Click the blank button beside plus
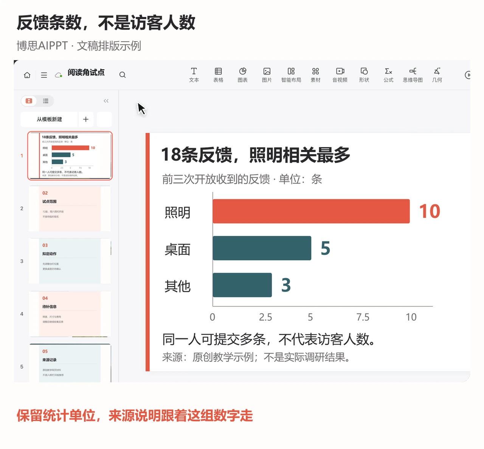Image resolution: width=484 pixels, height=449 pixels. pos(104,119)
